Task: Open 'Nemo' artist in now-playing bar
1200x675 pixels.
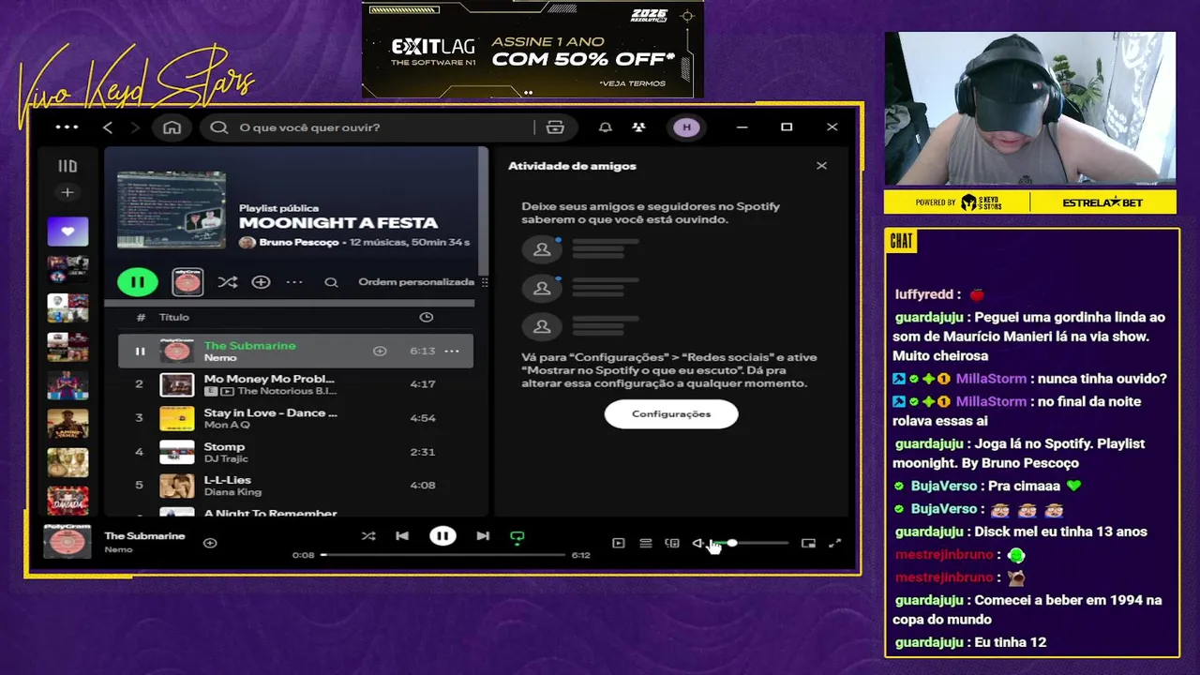Action: click(118, 550)
